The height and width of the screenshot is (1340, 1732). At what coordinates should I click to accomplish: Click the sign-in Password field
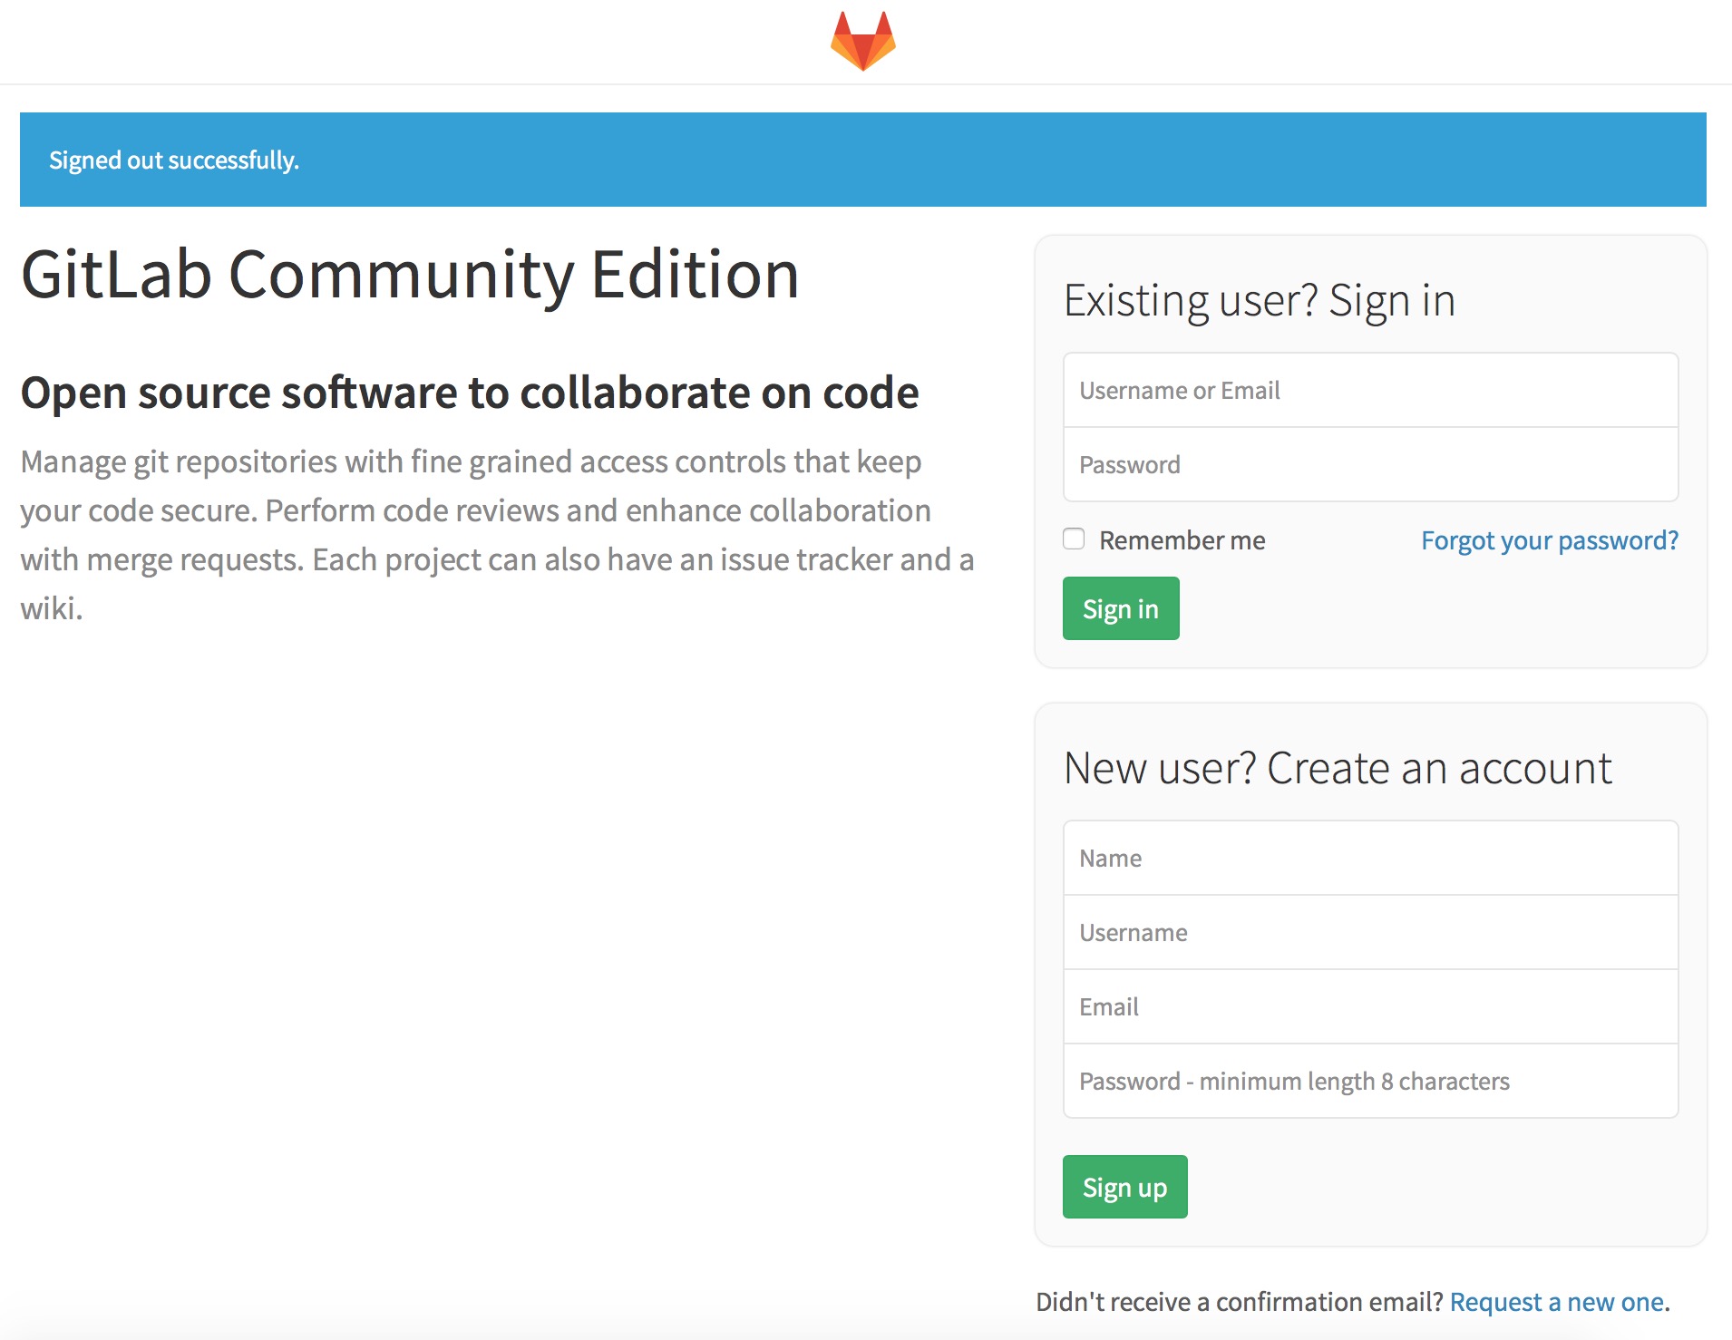(x=1369, y=465)
